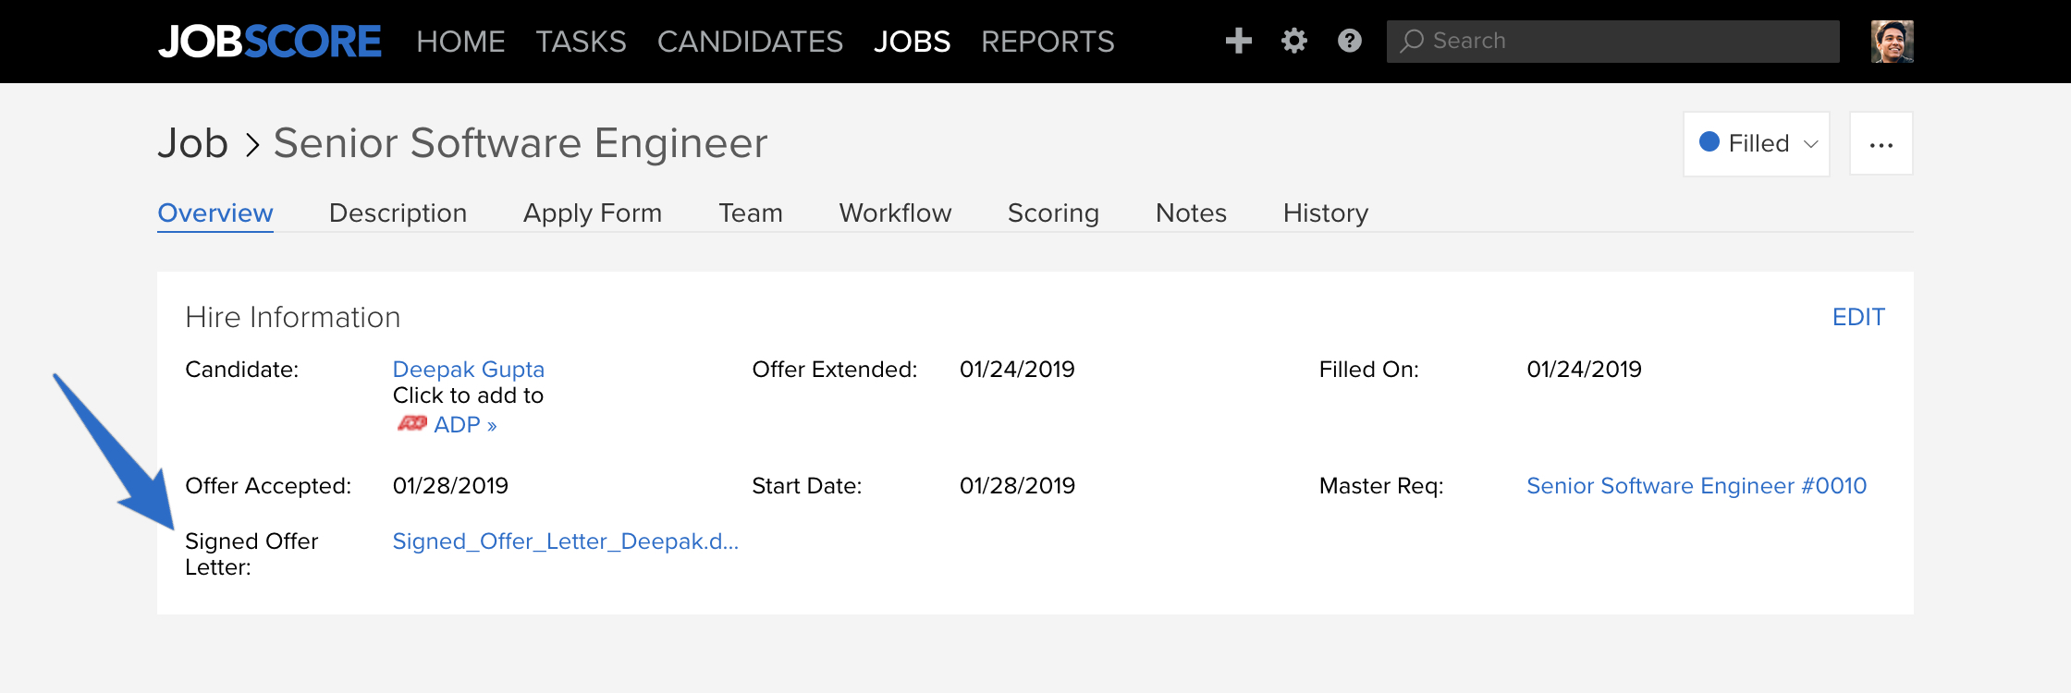Image resolution: width=2071 pixels, height=693 pixels.
Task: Open settings gear icon
Action: coord(1294,41)
